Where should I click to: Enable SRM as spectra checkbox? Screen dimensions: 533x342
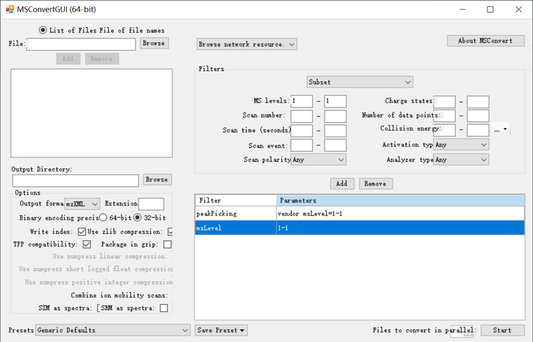pos(164,308)
